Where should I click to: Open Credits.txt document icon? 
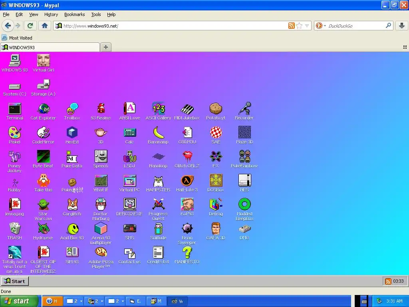[x=158, y=255]
